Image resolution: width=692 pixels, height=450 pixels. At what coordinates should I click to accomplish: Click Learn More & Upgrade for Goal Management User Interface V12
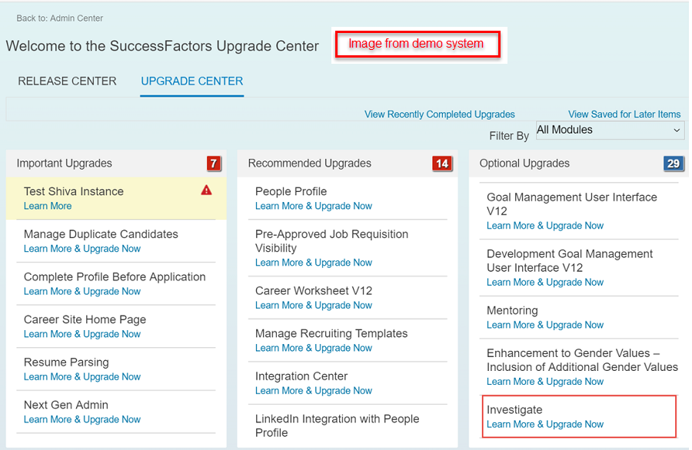click(545, 226)
